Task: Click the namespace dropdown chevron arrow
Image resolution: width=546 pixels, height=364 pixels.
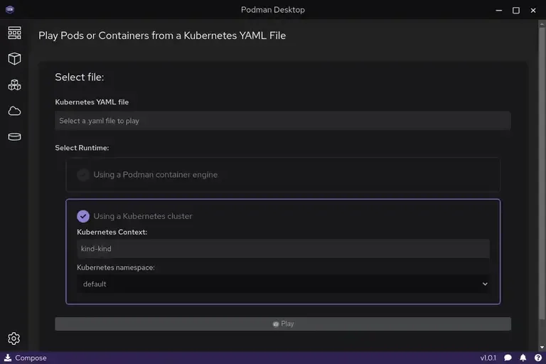Action: point(485,284)
